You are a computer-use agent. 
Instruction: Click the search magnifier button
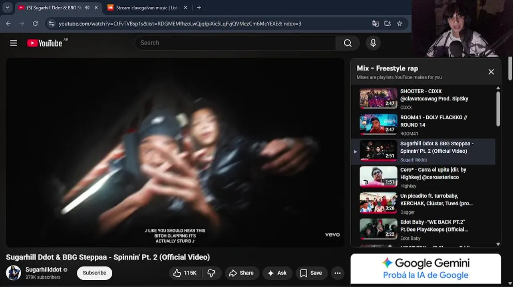(348, 43)
